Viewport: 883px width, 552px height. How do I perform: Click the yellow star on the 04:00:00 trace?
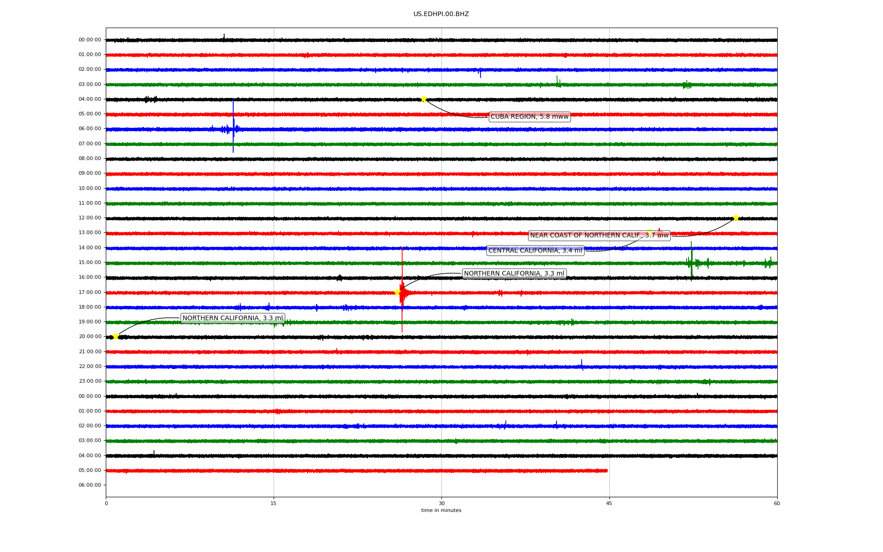pyautogui.click(x=424, y=99)
